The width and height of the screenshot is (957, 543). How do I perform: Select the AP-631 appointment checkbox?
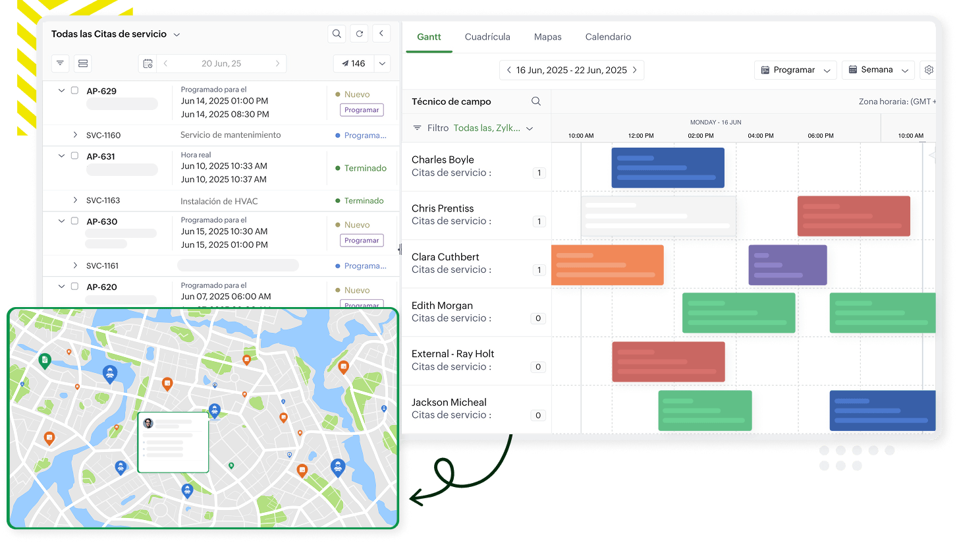click(x=74, y=156)
